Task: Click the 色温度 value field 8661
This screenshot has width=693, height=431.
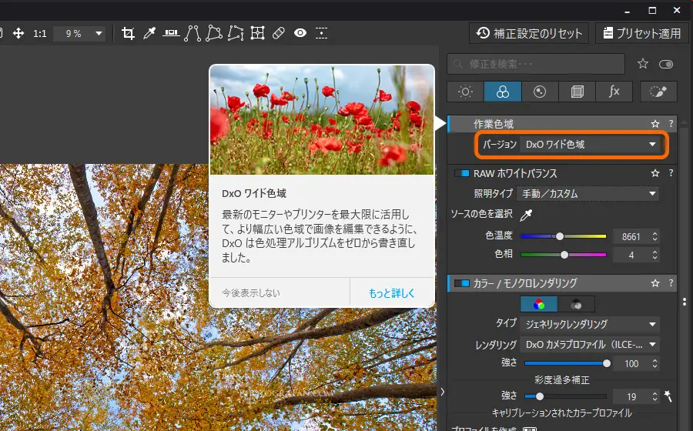Action: click(x=631, y=237)
